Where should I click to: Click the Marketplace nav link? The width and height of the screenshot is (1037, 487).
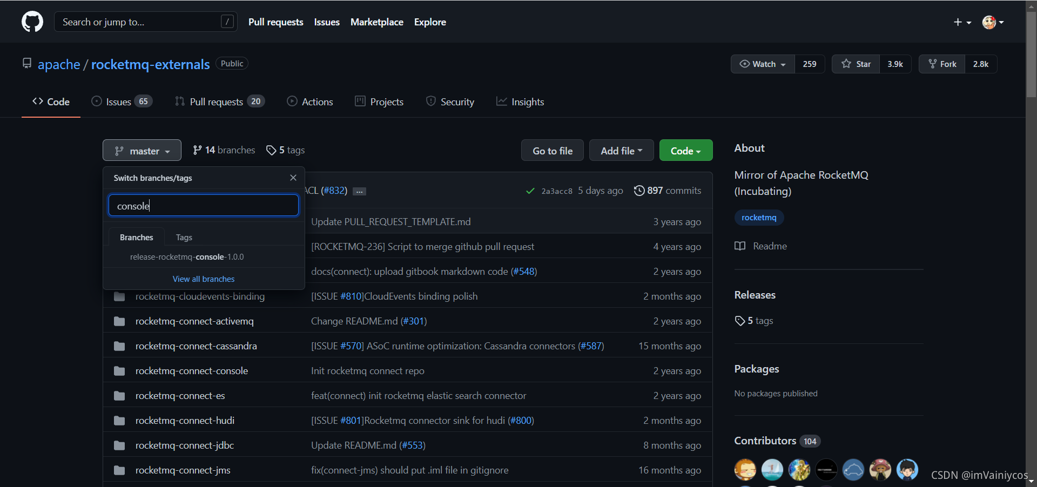pyautogui.click(x=377, y=22)
